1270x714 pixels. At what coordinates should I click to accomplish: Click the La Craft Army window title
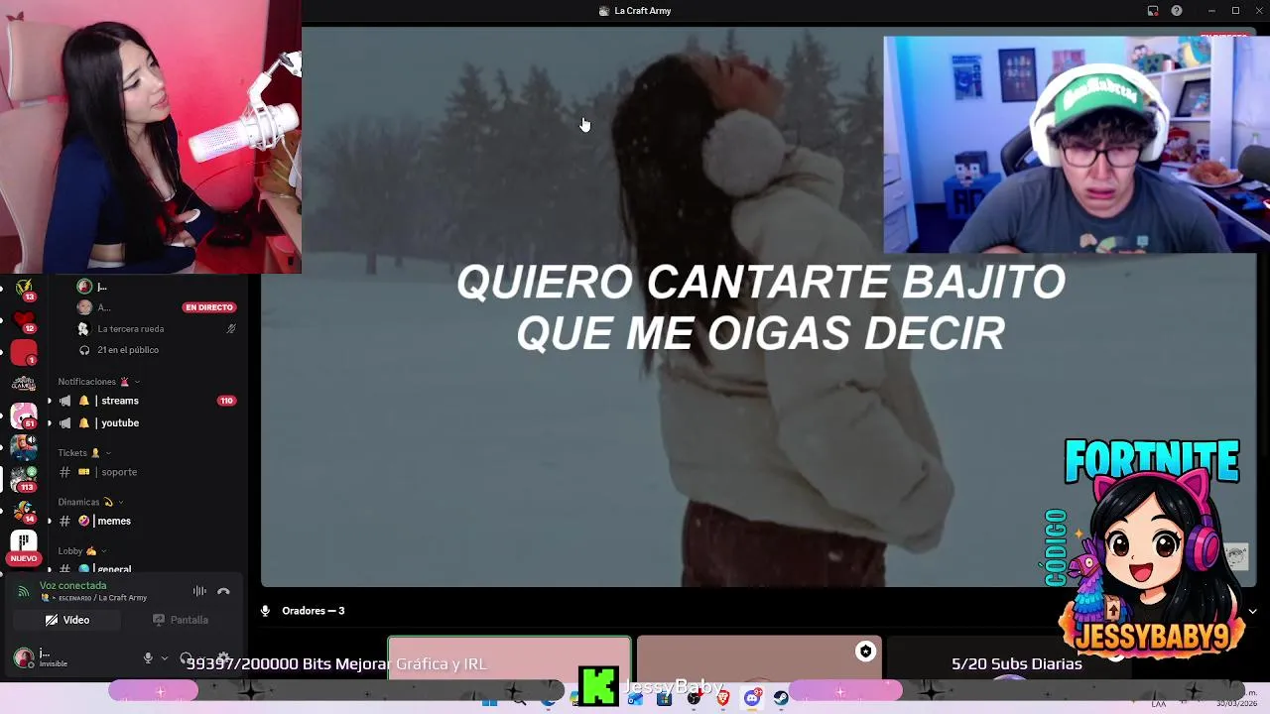click(x=643, y=11)
